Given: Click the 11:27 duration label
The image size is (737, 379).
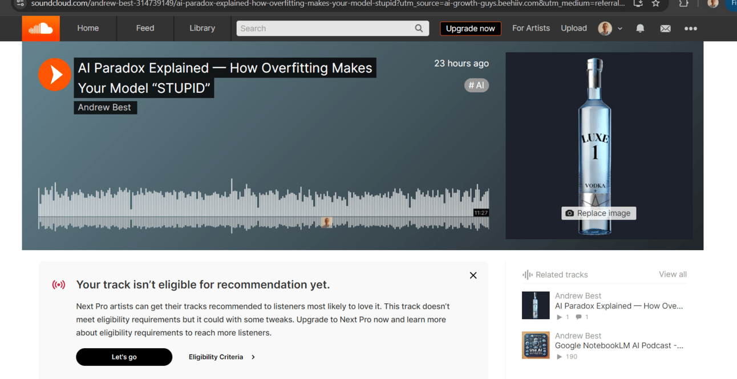Looking at the screenshot, I should pos(481,213).
